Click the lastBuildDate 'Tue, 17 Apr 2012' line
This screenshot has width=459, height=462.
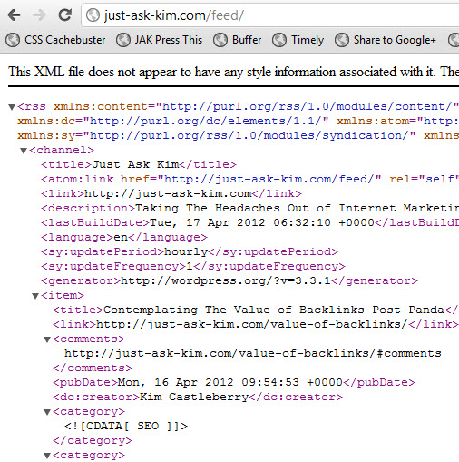(249, 222)
